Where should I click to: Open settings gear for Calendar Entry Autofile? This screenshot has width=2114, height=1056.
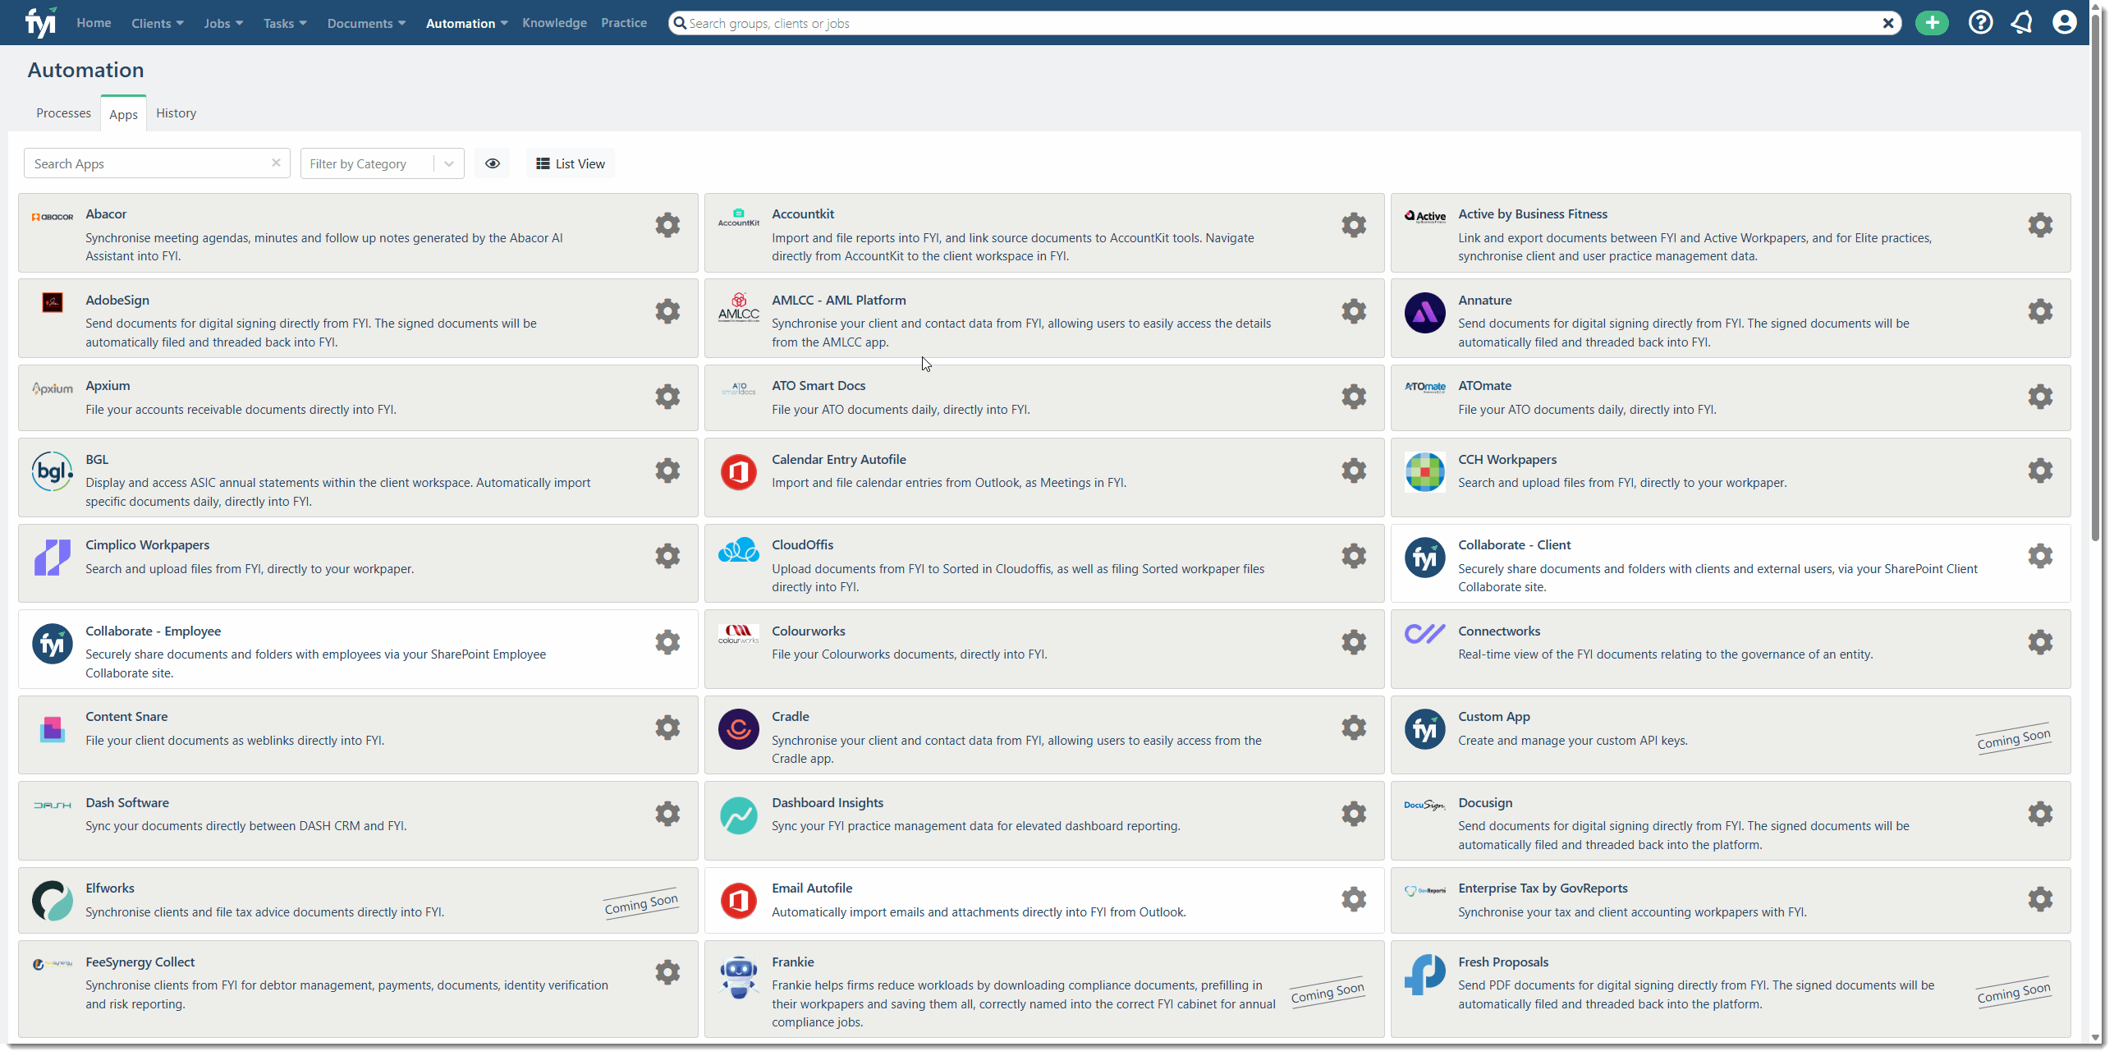coord(1354,471)
